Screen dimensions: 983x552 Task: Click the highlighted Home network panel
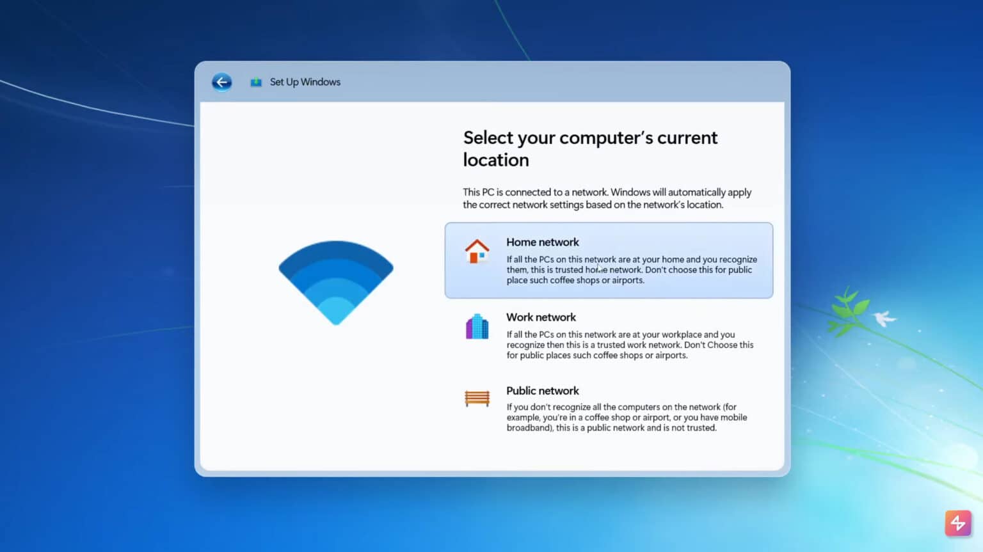click(608, 260)
